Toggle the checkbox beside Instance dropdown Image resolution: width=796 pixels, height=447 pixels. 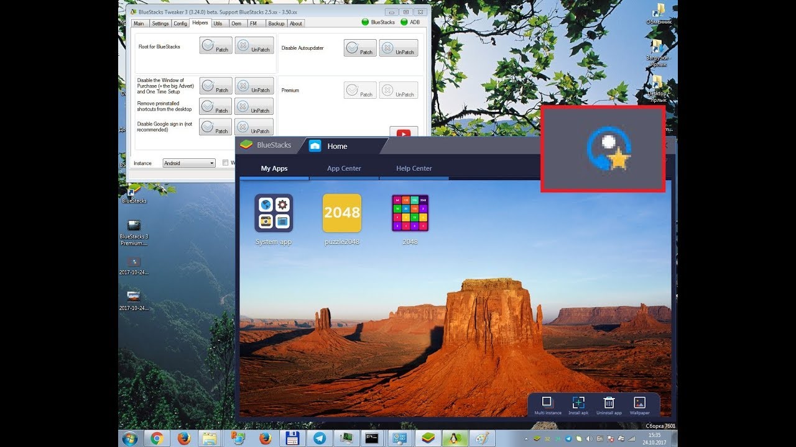click(226, 163)
